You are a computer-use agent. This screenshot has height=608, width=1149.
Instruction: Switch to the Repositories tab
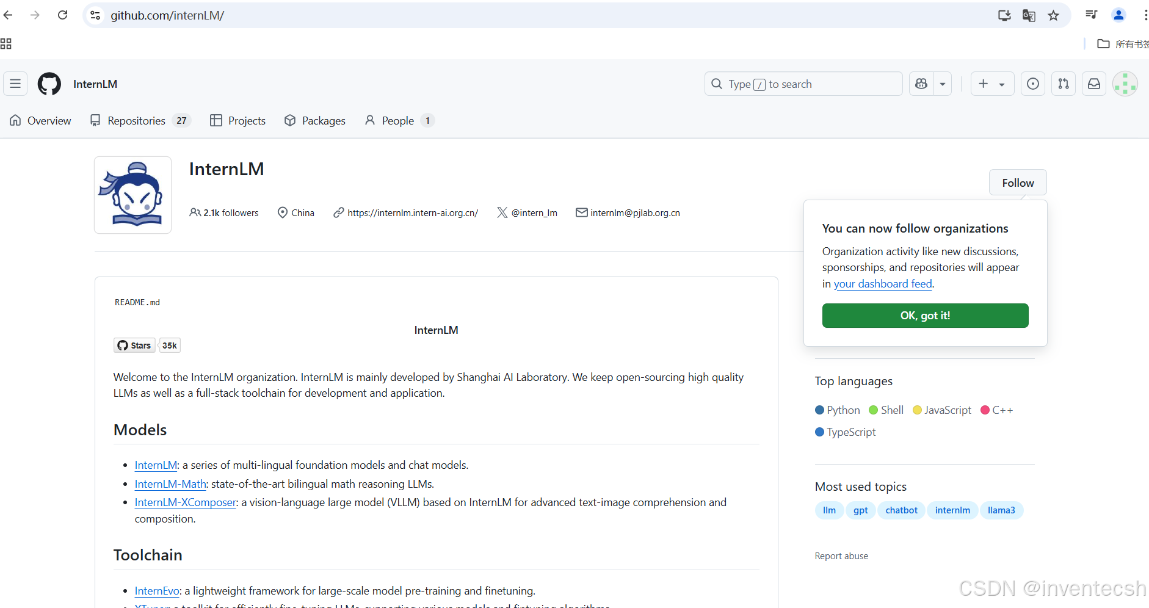[x=140, y=120]
